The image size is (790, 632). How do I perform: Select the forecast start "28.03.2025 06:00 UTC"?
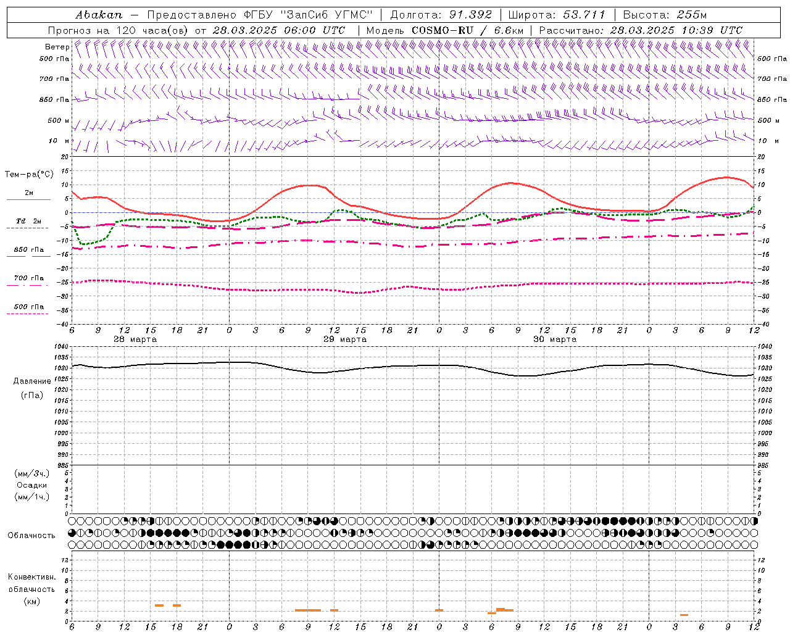tap(279, 30)
